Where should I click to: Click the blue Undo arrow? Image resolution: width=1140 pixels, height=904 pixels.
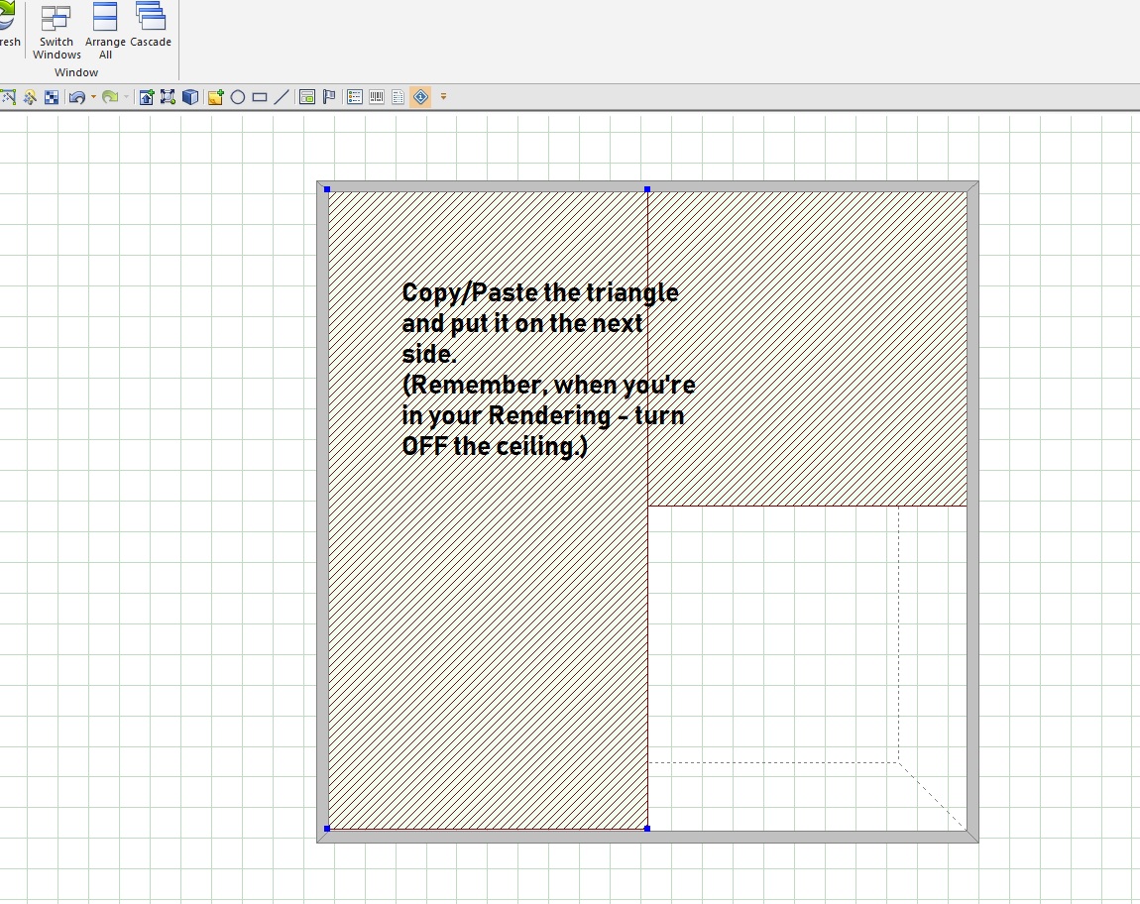click(x=76, y=97)
